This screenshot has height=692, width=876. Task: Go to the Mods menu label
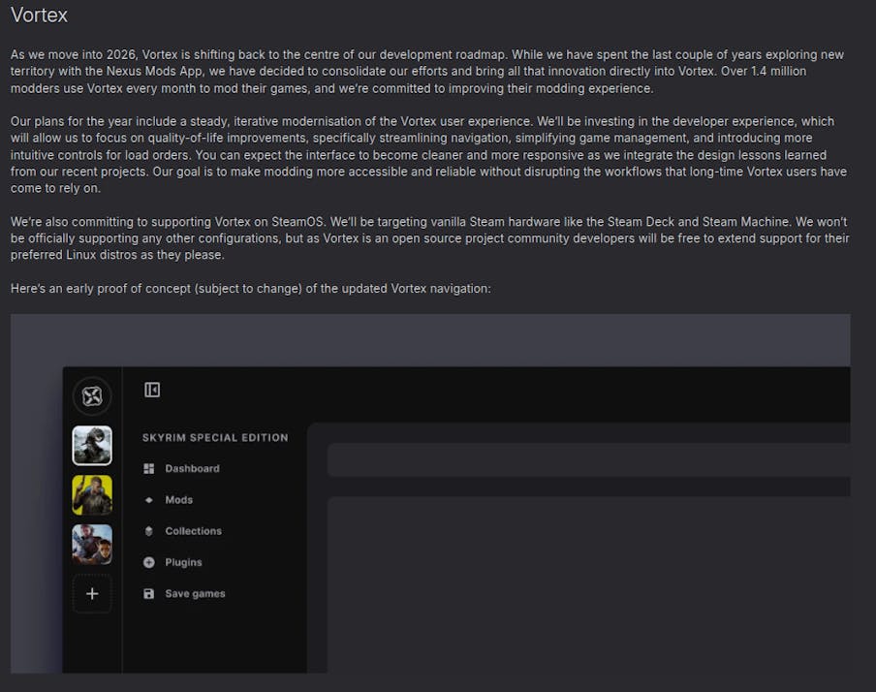[179, 500]
